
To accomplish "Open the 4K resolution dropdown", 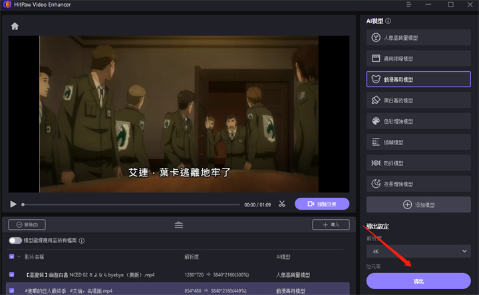I will 418,251.
